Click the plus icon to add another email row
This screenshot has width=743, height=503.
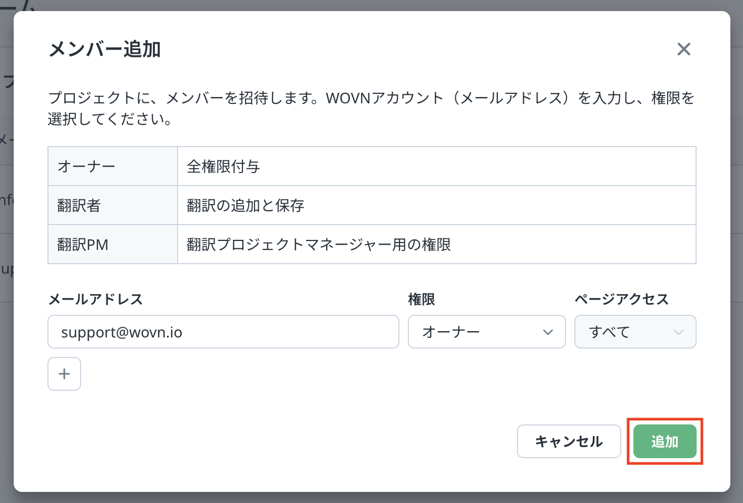click(x=64, y=374)
